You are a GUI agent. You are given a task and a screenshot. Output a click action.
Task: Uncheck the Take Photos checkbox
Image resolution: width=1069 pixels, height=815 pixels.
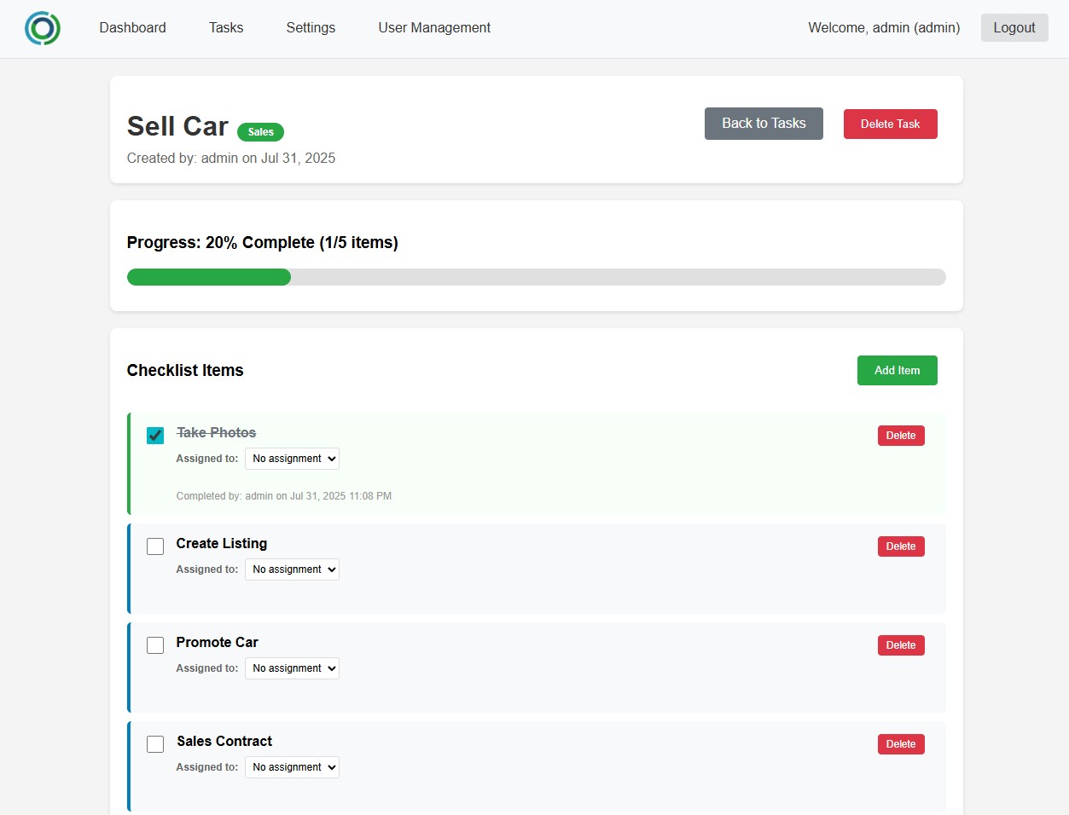click(155, 436)
